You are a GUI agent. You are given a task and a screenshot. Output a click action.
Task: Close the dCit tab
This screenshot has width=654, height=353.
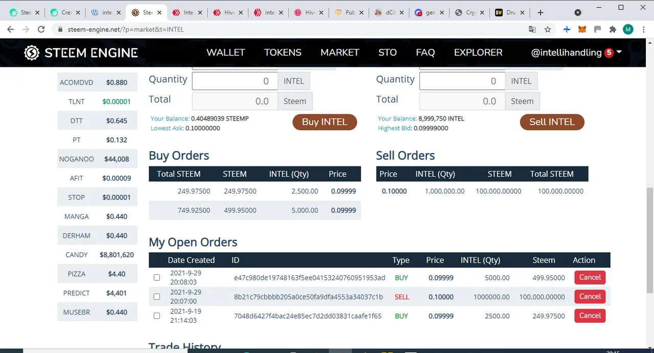pyautogui.click(x=401, y=13)
